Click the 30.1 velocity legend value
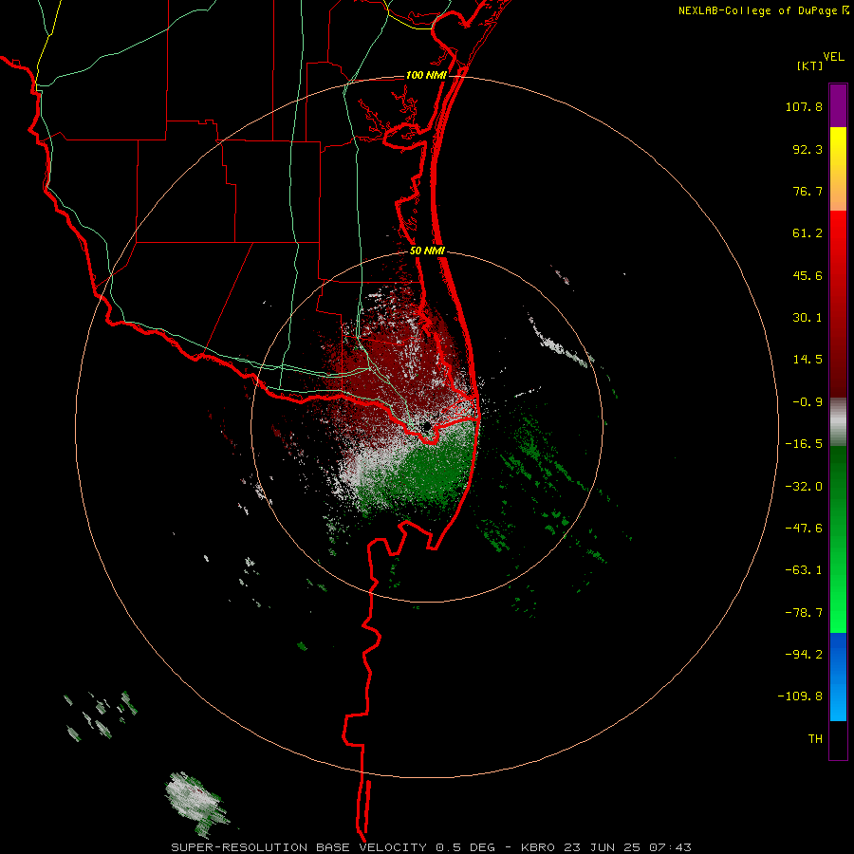854x854 pixels. click(x=808, y=318)
